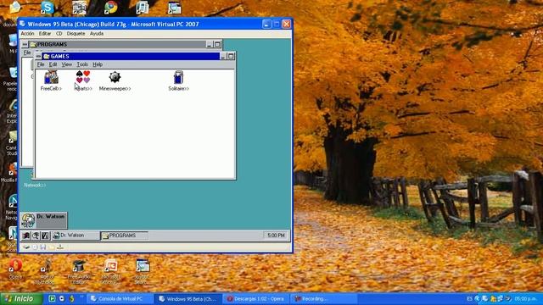
Task: Click the ES language indicator
Action: pos(469,299)
